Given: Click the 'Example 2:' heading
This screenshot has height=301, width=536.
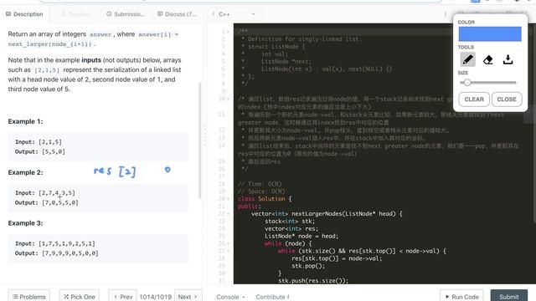Looking at the screenshot, I should click(26, 172).
